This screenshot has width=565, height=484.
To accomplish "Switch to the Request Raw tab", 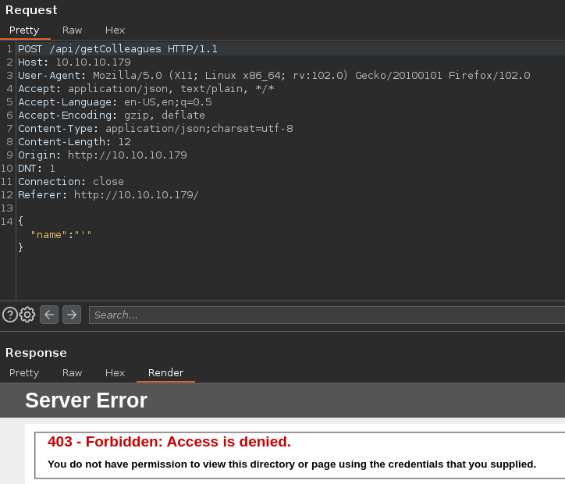I will 73,30.
